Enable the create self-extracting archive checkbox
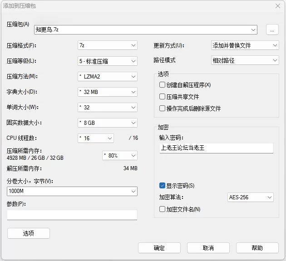 pos(163,85)
